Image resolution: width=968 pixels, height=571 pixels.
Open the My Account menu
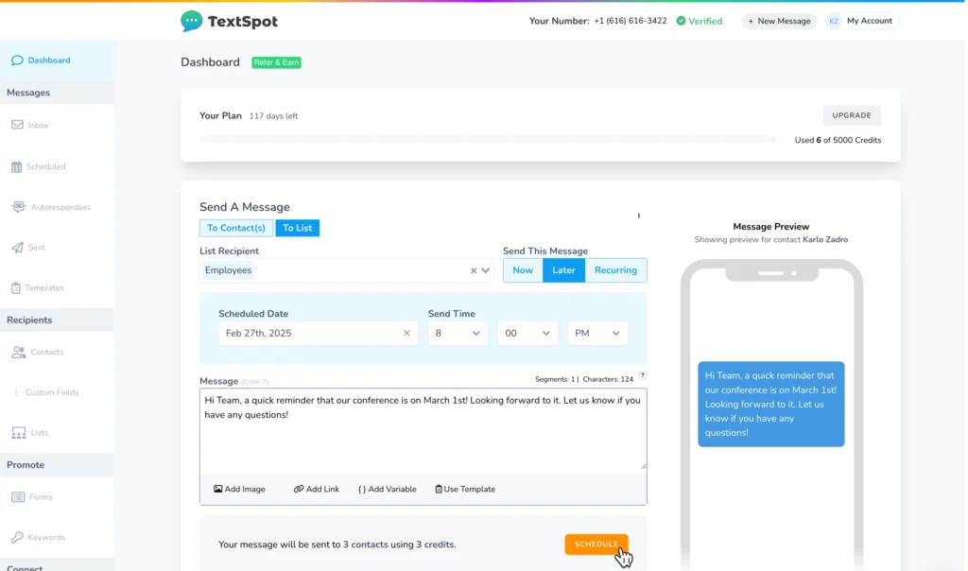coord(862,21)
